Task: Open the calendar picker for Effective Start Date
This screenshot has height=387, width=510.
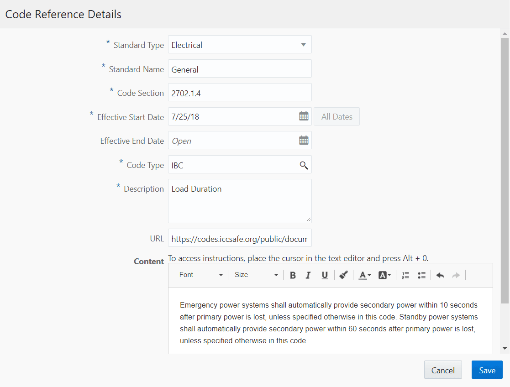Action: click(304, 116)
